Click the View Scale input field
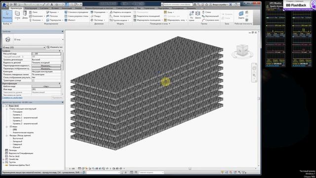316x178 pixels. pyautogui.click(x=46, y=54)
